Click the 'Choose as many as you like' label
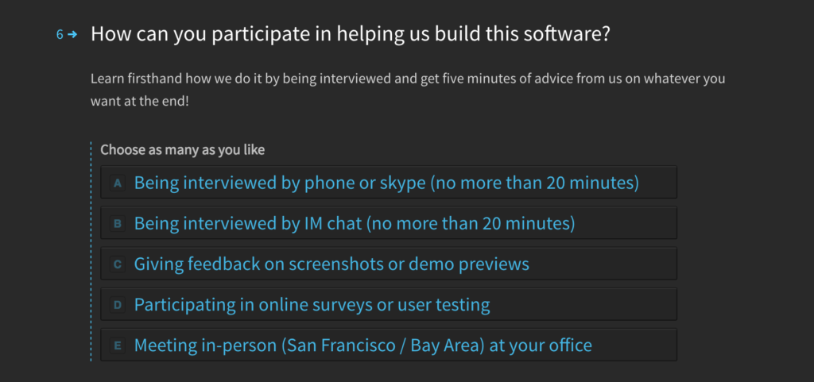Screen dimensions: 814x382 (x=183, y=150)
